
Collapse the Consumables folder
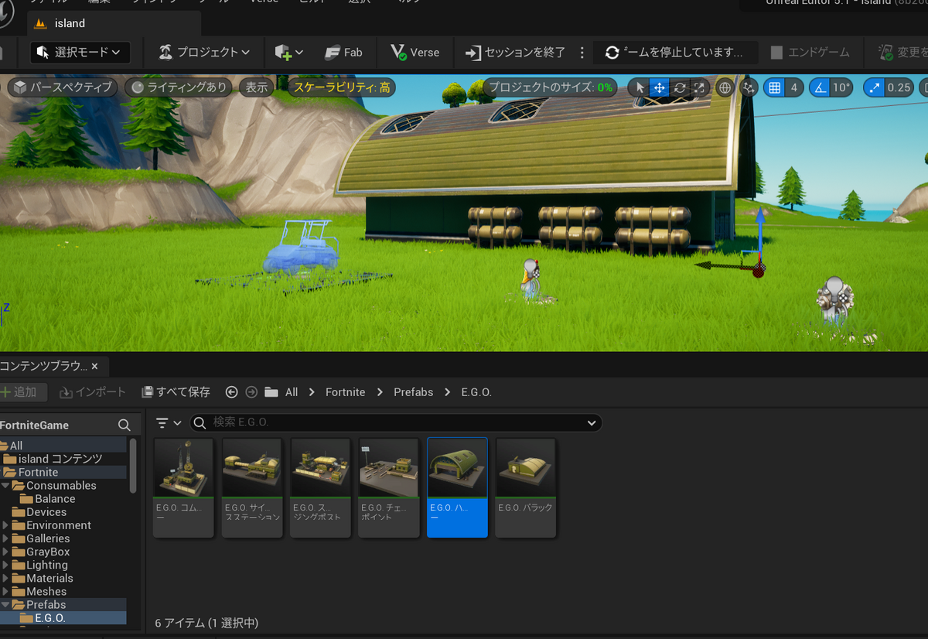(x=6, y=486)
